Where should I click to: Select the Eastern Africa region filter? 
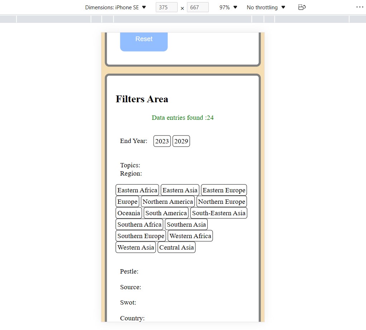point(137,190)
